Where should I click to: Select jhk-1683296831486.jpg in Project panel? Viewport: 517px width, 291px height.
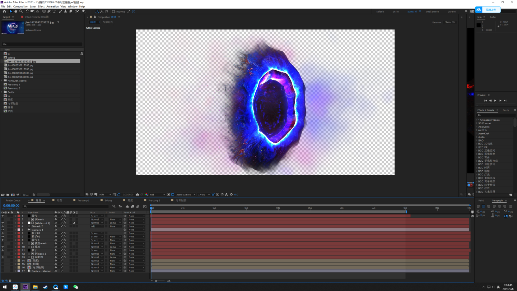coord(20,73)
